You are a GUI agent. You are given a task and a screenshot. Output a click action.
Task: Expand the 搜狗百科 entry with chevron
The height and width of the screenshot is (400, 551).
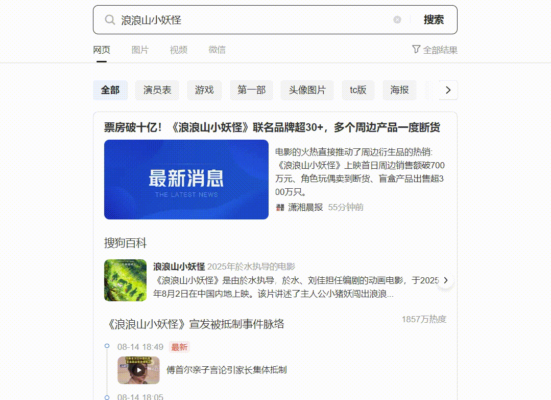pyautogui.click(x=446, y=280)
